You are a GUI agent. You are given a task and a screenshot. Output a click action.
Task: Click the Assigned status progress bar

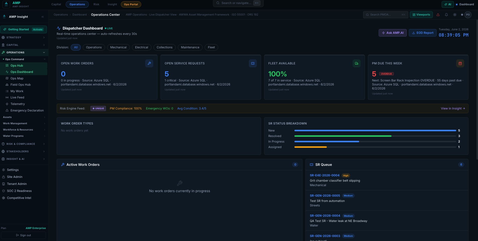pos(375,147)
